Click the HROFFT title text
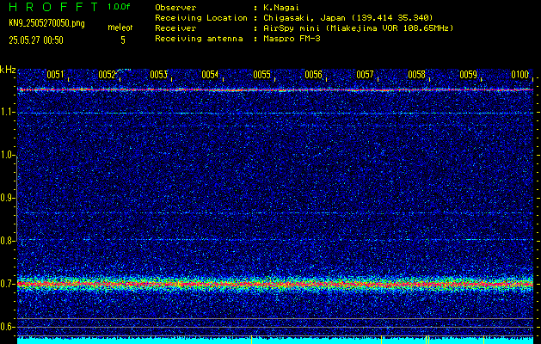Viewport: 541px width, 344px height. (53, 7)
